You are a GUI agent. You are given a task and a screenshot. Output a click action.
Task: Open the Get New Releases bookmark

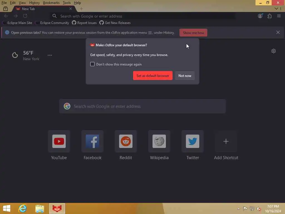click(115, 23)
